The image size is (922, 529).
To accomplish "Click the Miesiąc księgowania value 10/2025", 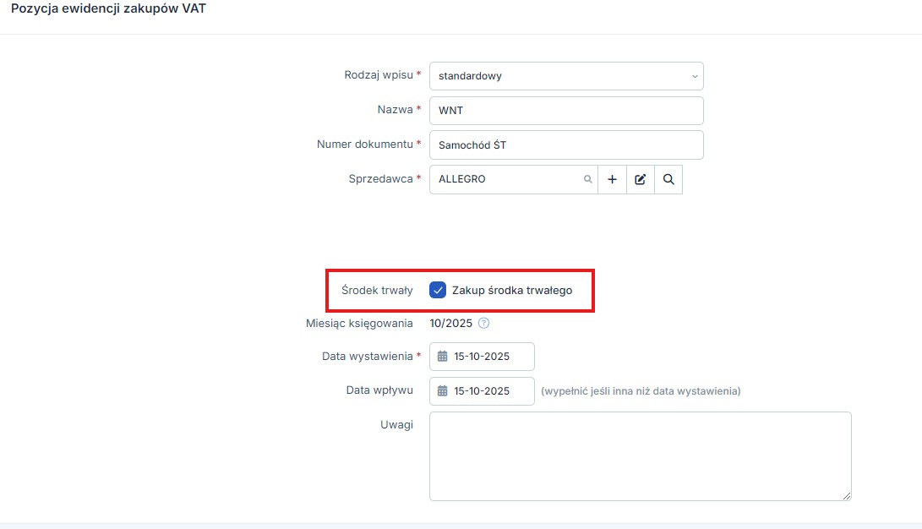I will 450,323.
